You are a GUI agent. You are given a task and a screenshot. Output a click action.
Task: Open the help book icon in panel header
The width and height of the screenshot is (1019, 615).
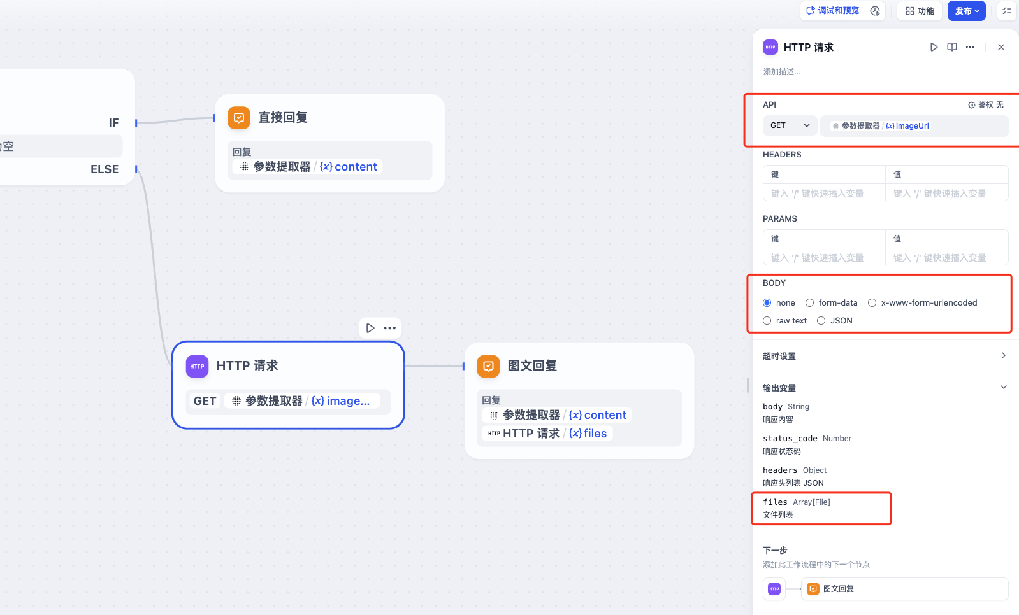[952, 47]
